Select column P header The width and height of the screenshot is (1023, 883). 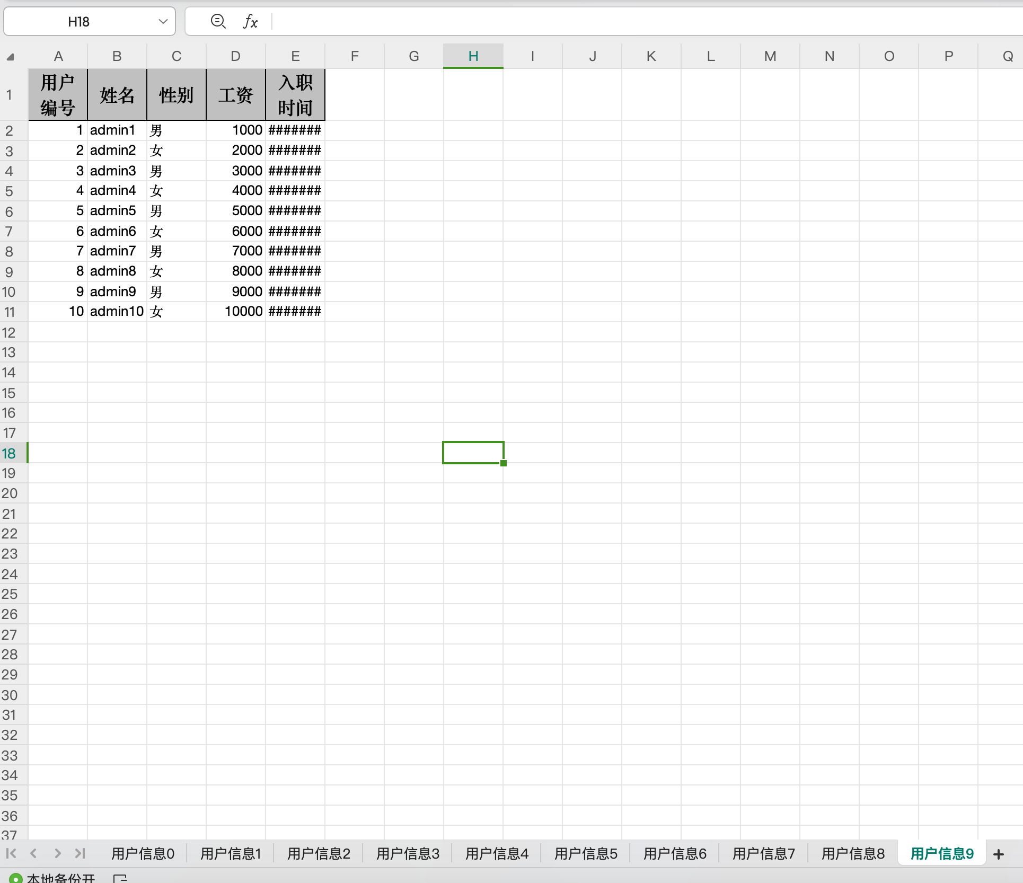point(948,56)
